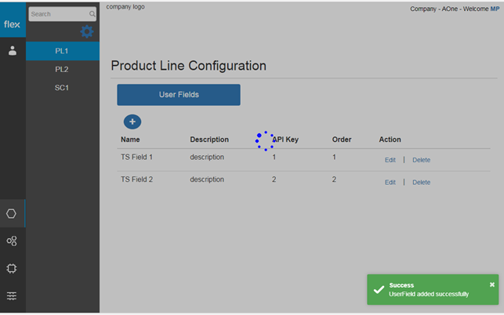Delete the TS Field 2 row
This screenshot has height=315, width=504.
point(421,183)
